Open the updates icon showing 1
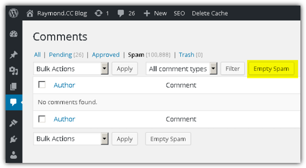The width and height of the screenshot is (306, 168). tap(98, 13)
